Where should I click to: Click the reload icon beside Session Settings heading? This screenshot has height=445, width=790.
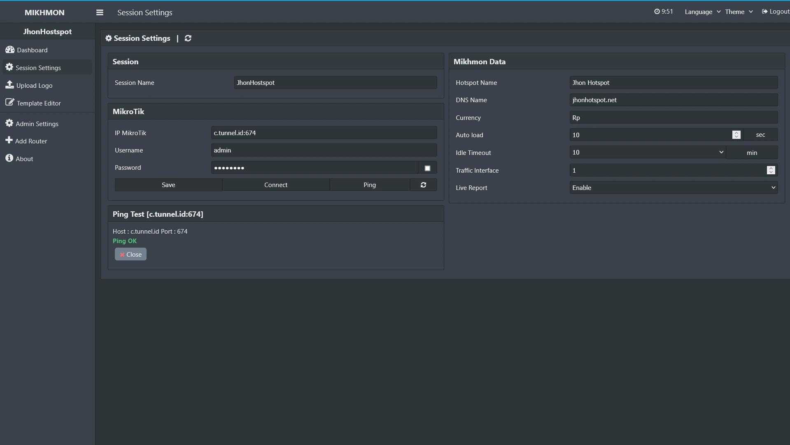188,38
